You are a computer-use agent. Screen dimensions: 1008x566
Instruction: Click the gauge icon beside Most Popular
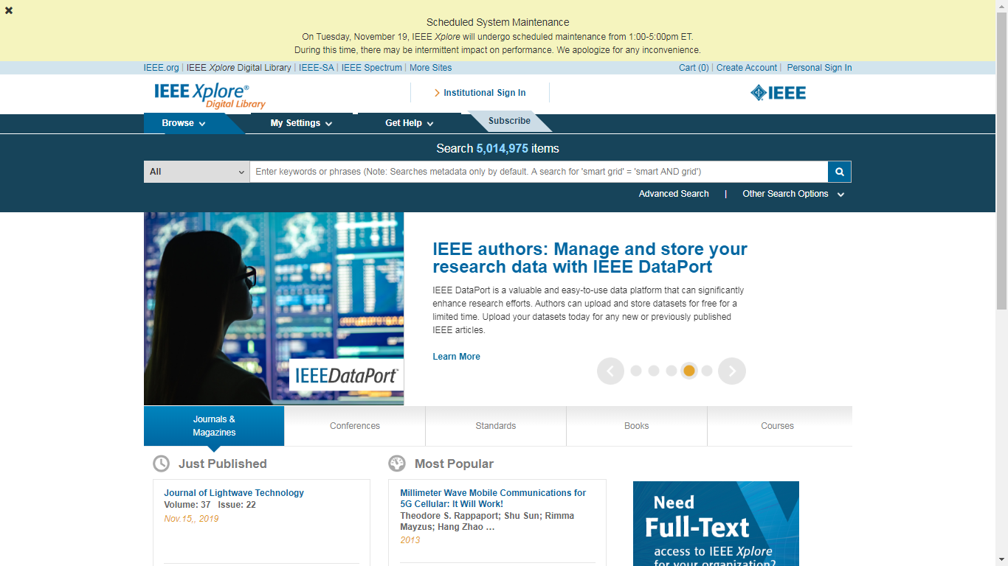397,464
